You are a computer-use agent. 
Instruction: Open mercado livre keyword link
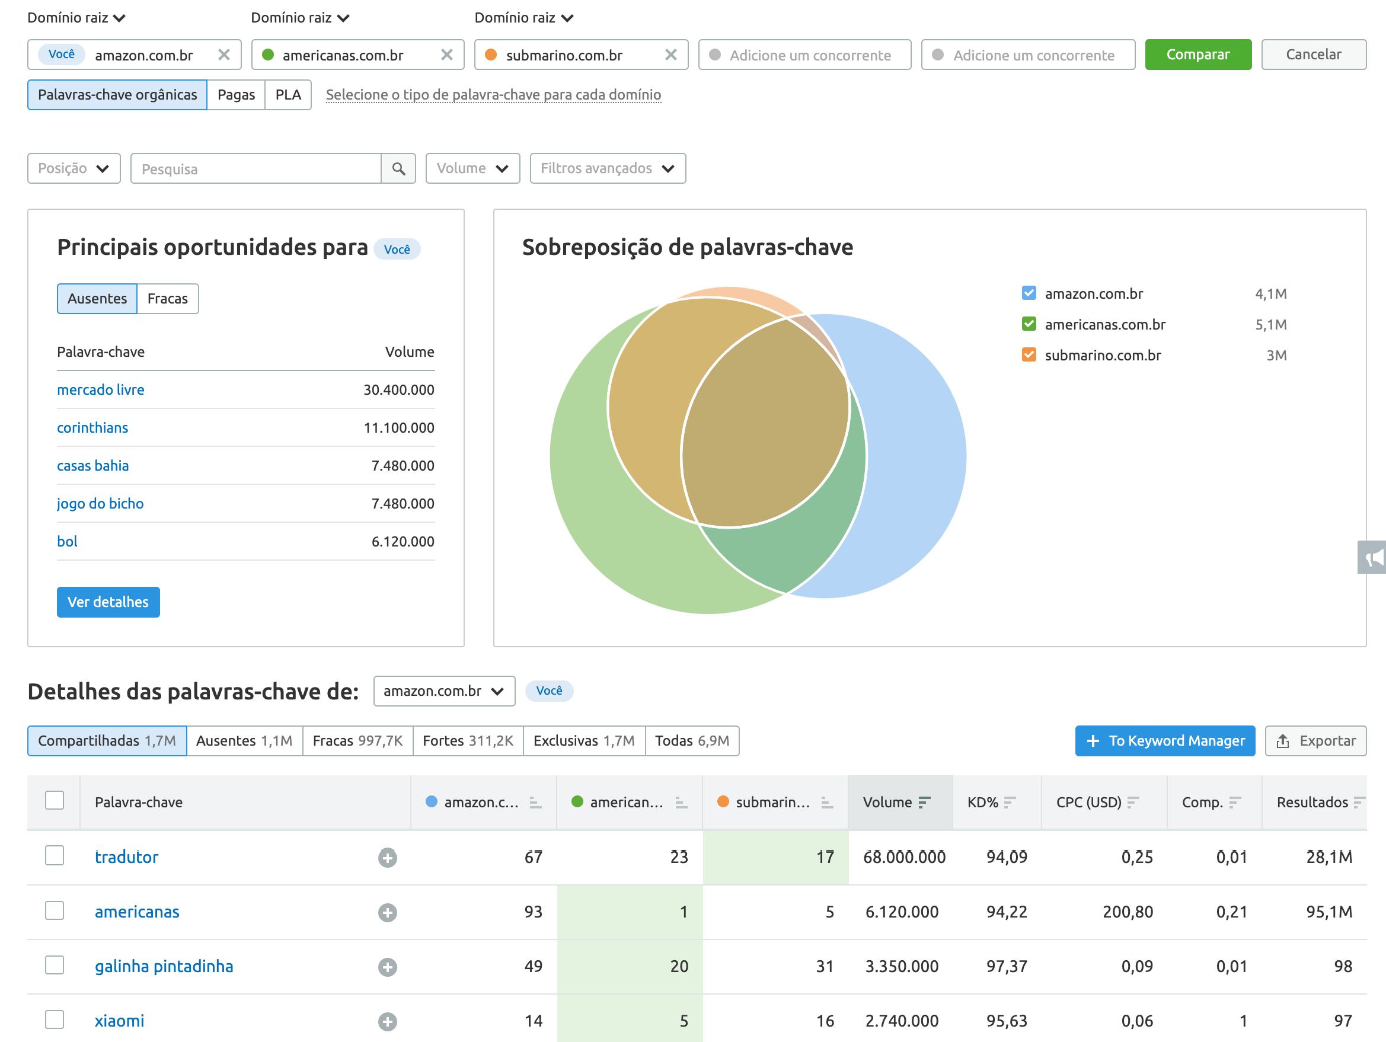click(101, 390)
